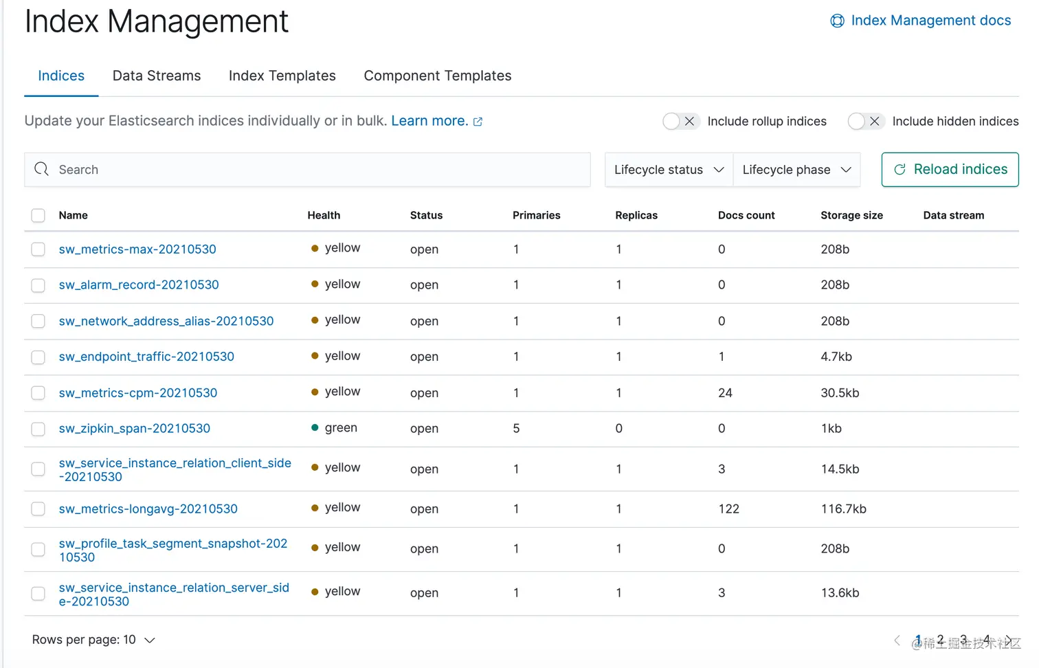1039x668 pixels.
Task: Click the next page arrow in pagination
Action: tap(1008, 640)
